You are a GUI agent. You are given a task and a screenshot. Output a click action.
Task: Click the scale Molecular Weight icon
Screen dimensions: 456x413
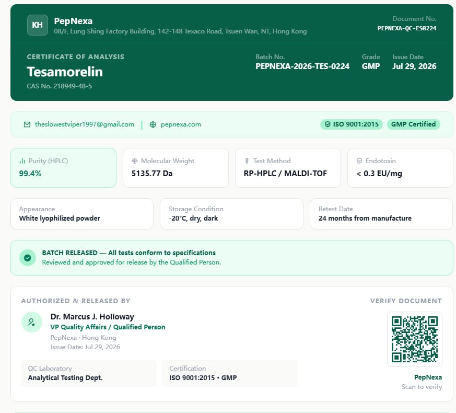coord(134,161)
